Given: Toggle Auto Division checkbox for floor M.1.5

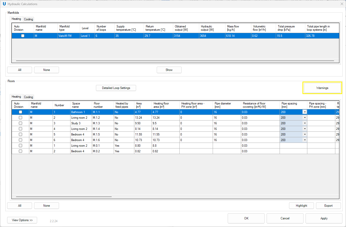Looking at the screenshot, I should [x=21, y=134].
